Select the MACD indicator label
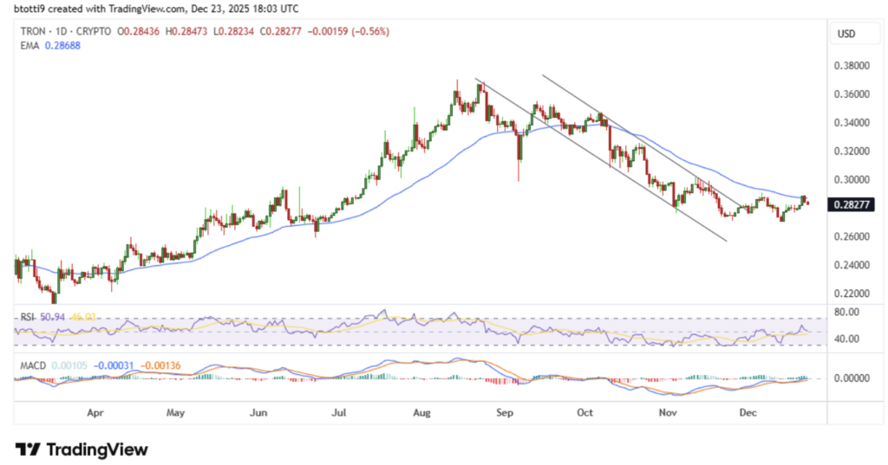The width and height of the screenshot is (888, 465). click(36, 364)
